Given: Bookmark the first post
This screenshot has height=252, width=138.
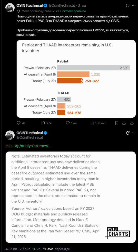Looking at the screenshot, I should (x=117, y=123).
